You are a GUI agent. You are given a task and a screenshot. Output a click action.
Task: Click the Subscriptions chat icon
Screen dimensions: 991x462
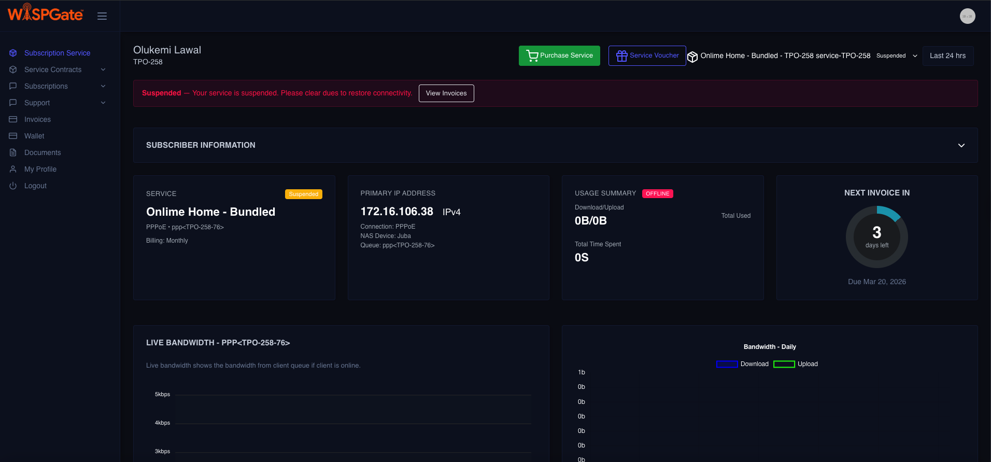click(13, 86)
